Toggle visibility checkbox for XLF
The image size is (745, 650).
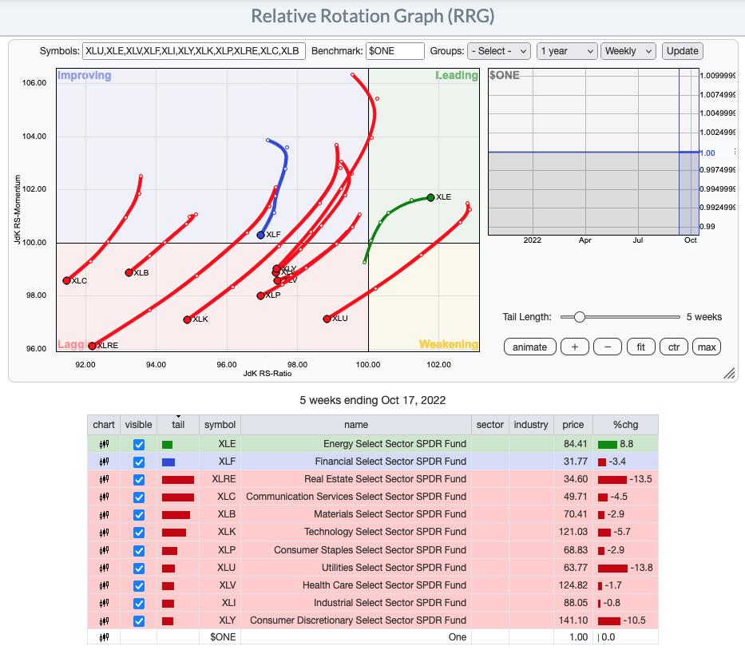139,462
